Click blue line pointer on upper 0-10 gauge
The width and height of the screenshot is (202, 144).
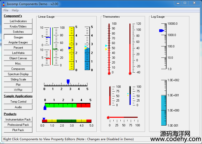click(x=48, y=37)
